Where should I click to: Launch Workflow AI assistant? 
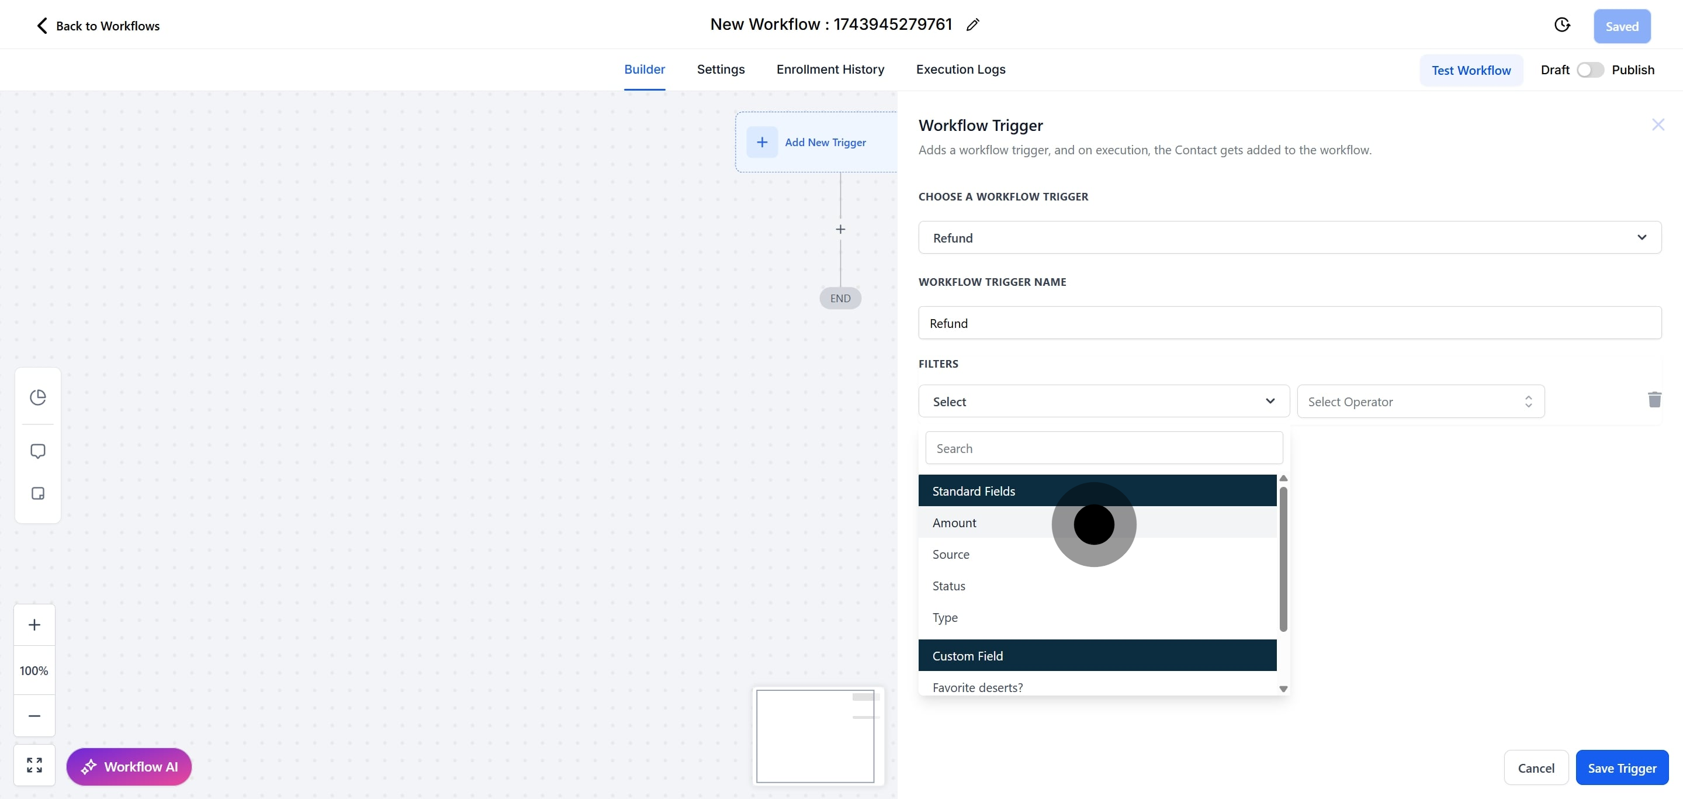point(129,766)
